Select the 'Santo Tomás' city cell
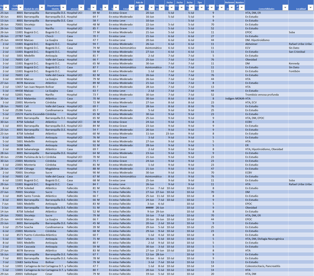 tap(34, 196)
